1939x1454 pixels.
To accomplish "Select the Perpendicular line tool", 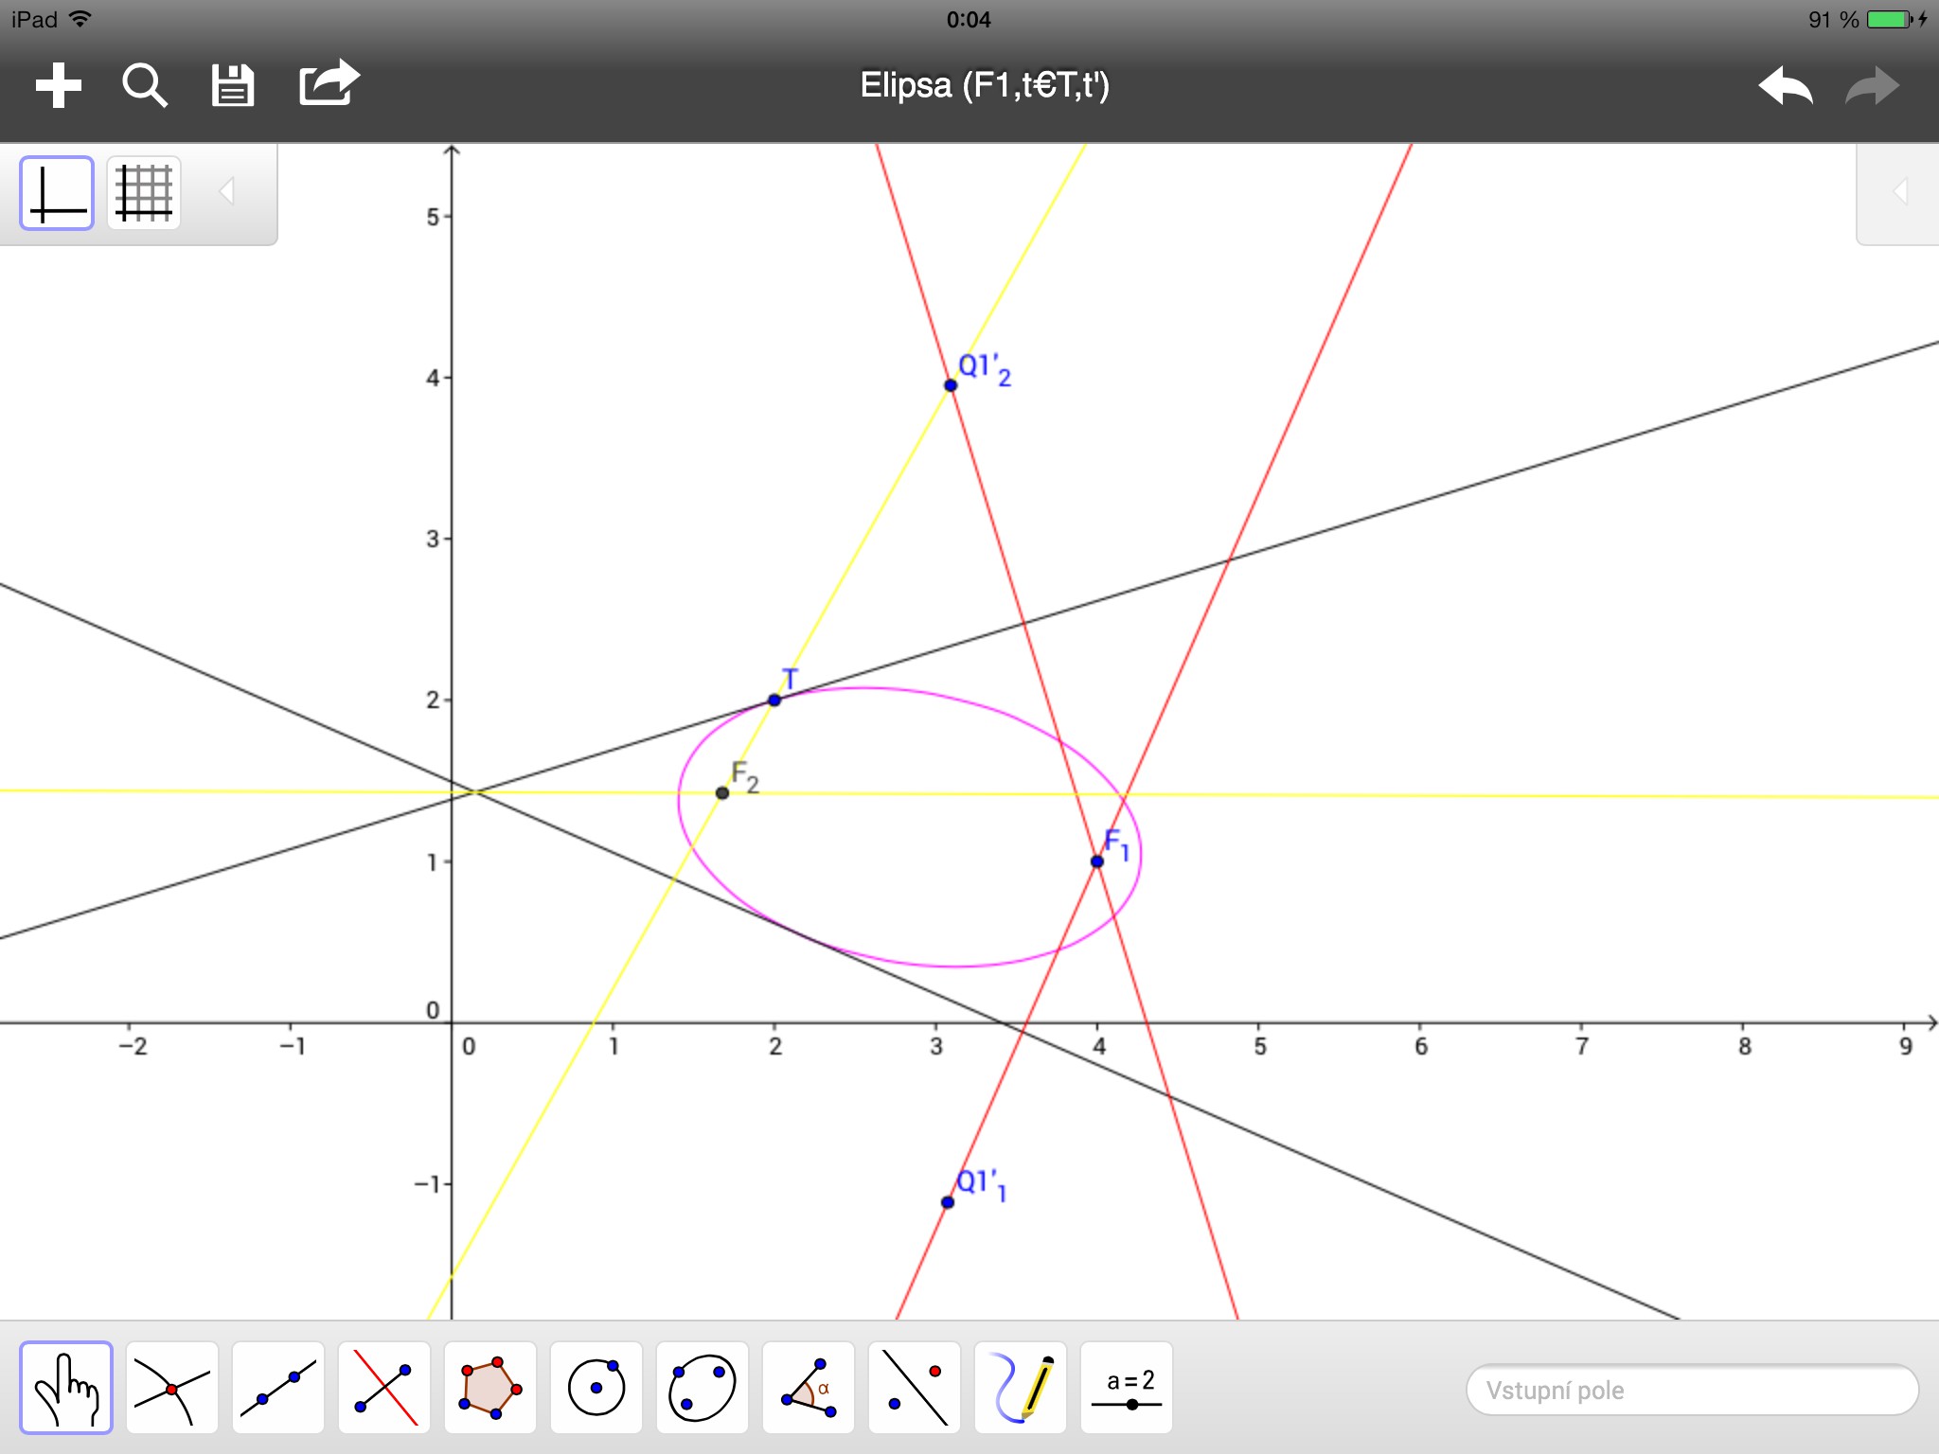I will [384, 1388].
